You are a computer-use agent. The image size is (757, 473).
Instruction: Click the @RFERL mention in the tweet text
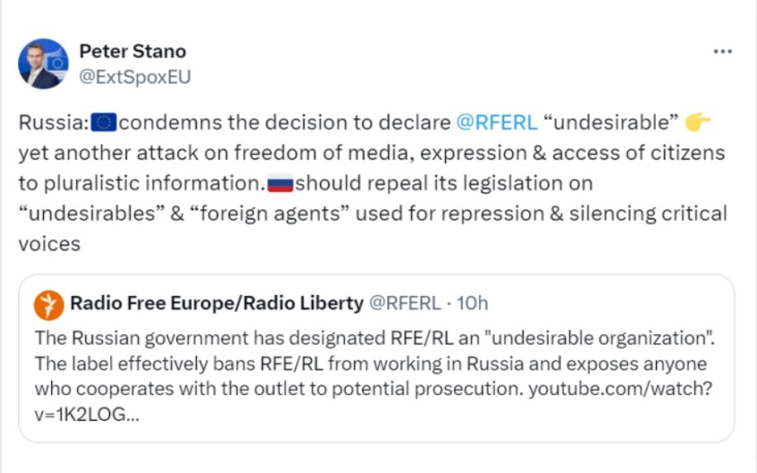point(496,123)
